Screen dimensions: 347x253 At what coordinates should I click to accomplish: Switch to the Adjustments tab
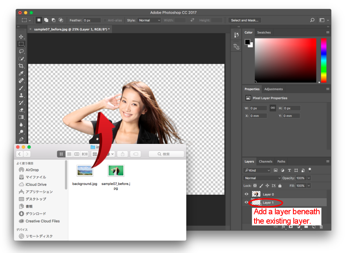click(x=273, y=89)
